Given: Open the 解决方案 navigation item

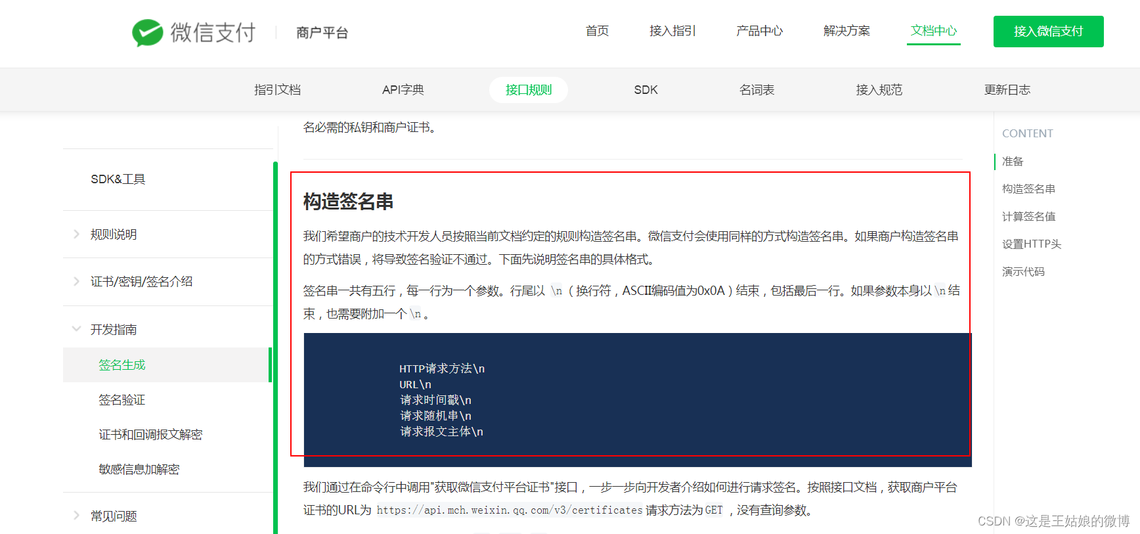Looking at the screenshot, I should 846,31.
